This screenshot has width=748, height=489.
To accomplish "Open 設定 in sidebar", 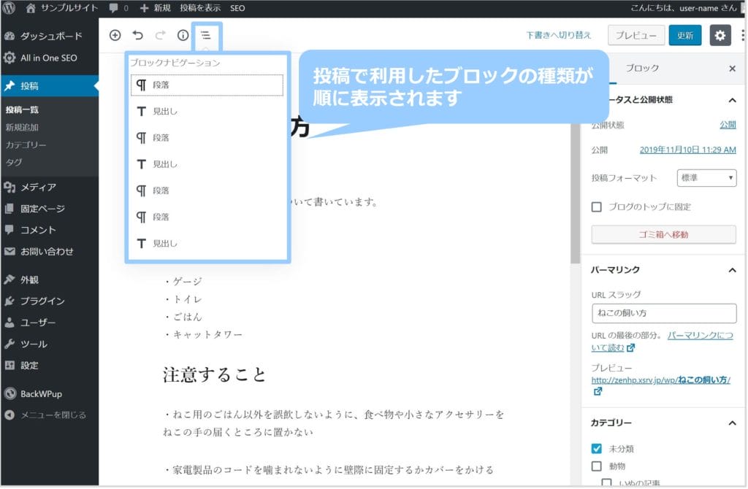I will click(50, 365).
